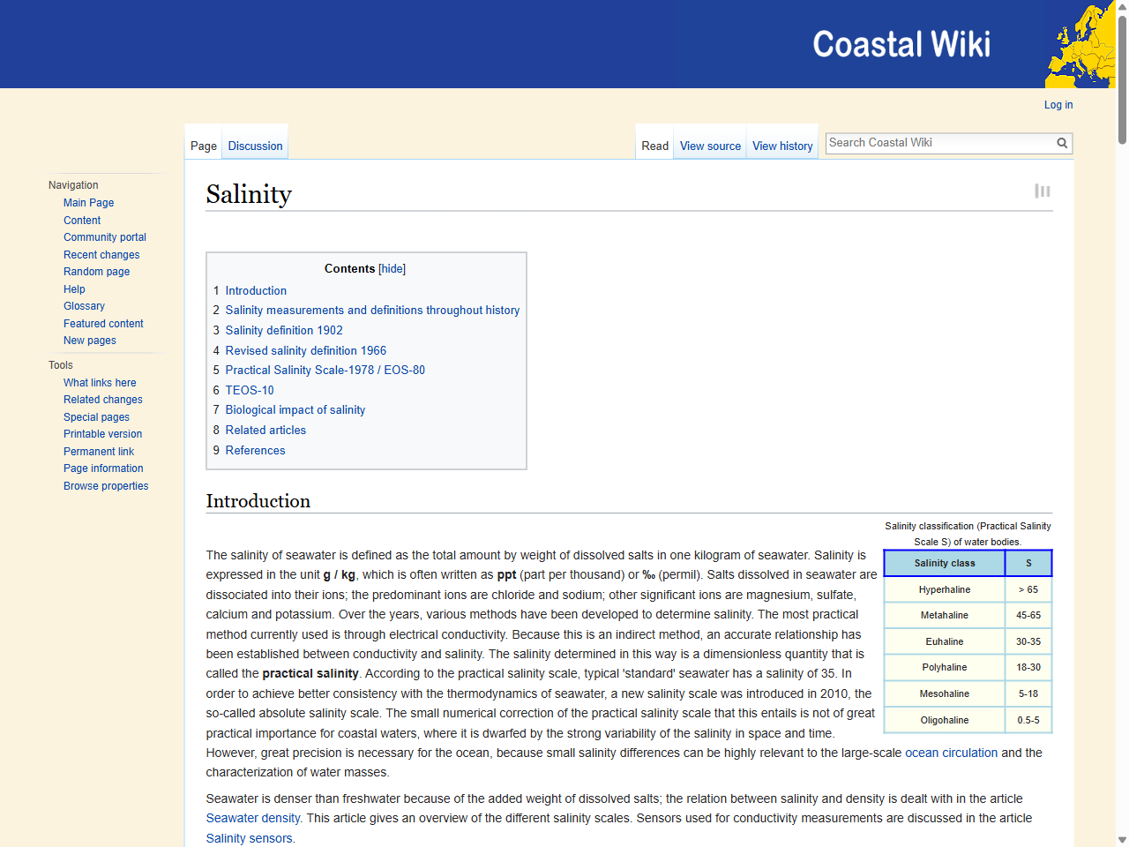
Task: Jump to Practical Salinity Scale-1978 section
Action: [x=325, y=370]
